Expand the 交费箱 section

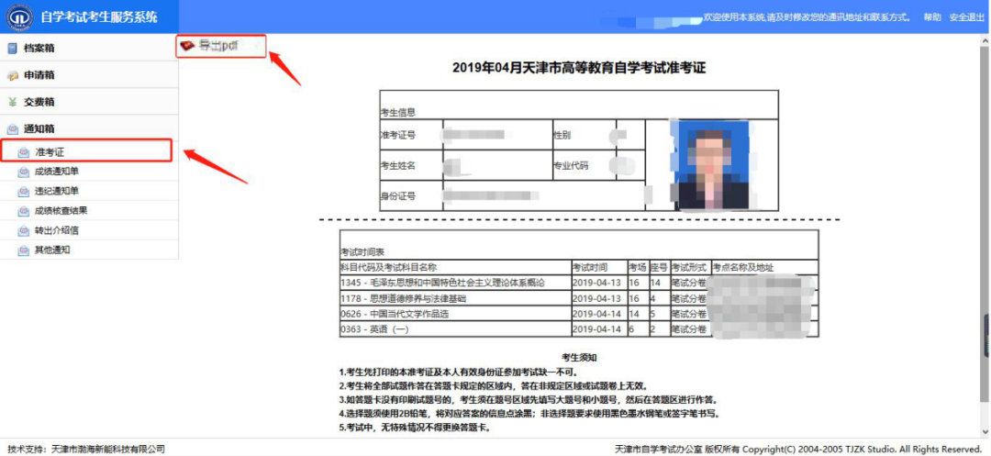pyautogui.click(x=39, y=102)
